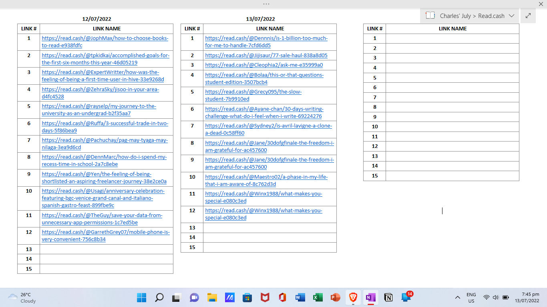This screenshot has height=307, width=547.
Task: Switch to Brave browser in the taskbar
Action: pos(353,297)
